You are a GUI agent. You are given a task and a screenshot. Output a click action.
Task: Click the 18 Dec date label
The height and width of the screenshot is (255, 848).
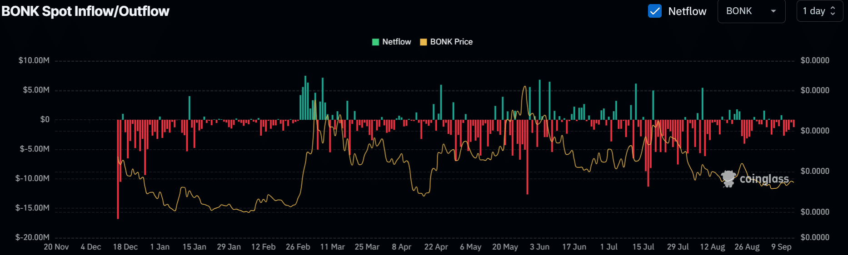[x=125, y=247]
